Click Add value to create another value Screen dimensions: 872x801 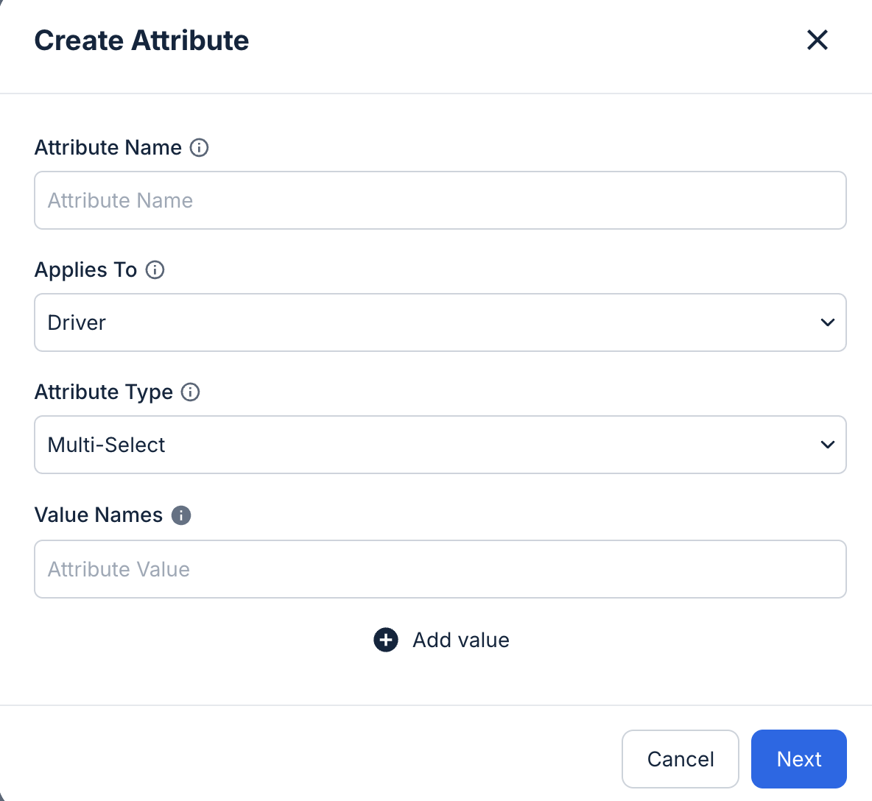click(460, 640)
